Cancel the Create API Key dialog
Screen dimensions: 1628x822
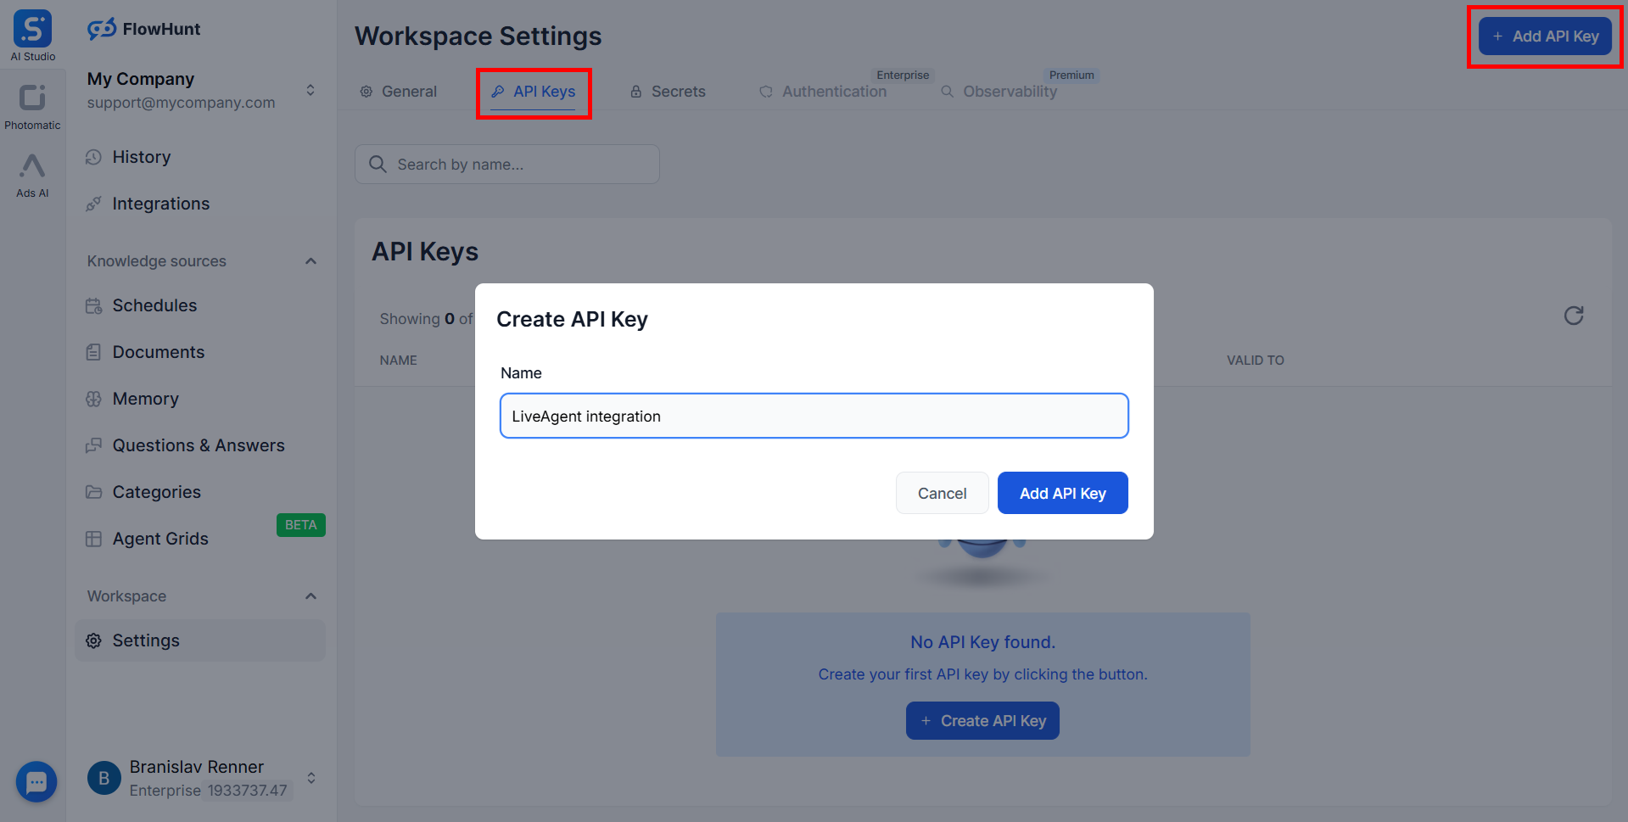coord(942,493)
